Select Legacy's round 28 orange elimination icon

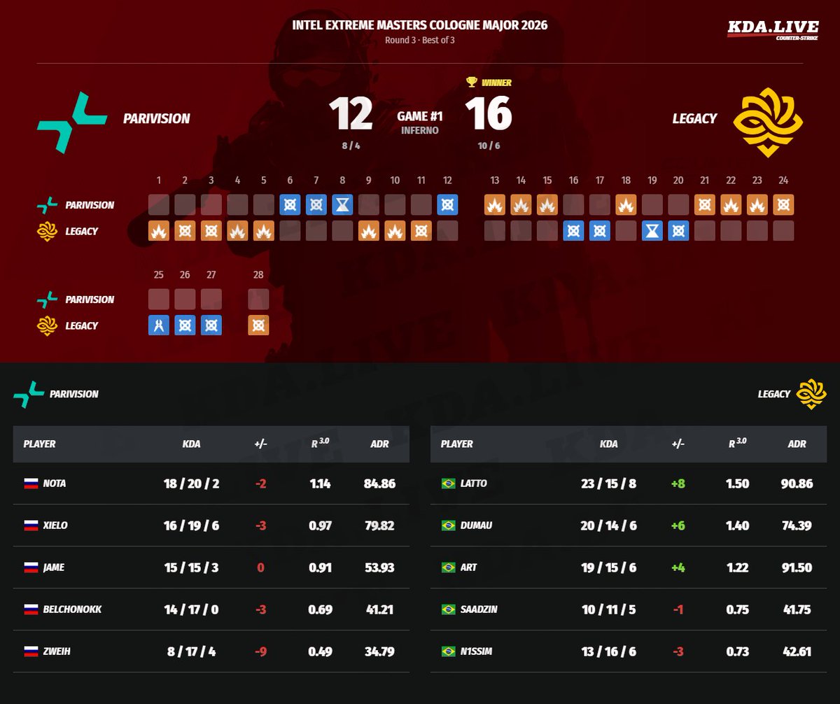click(x=258, y=325)
